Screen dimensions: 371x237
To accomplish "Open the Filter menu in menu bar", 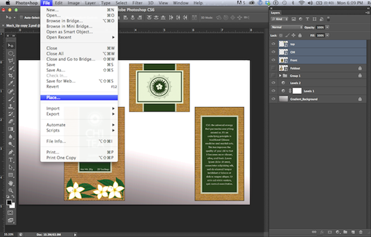I will pyautogui.click(x=137, y=3).
